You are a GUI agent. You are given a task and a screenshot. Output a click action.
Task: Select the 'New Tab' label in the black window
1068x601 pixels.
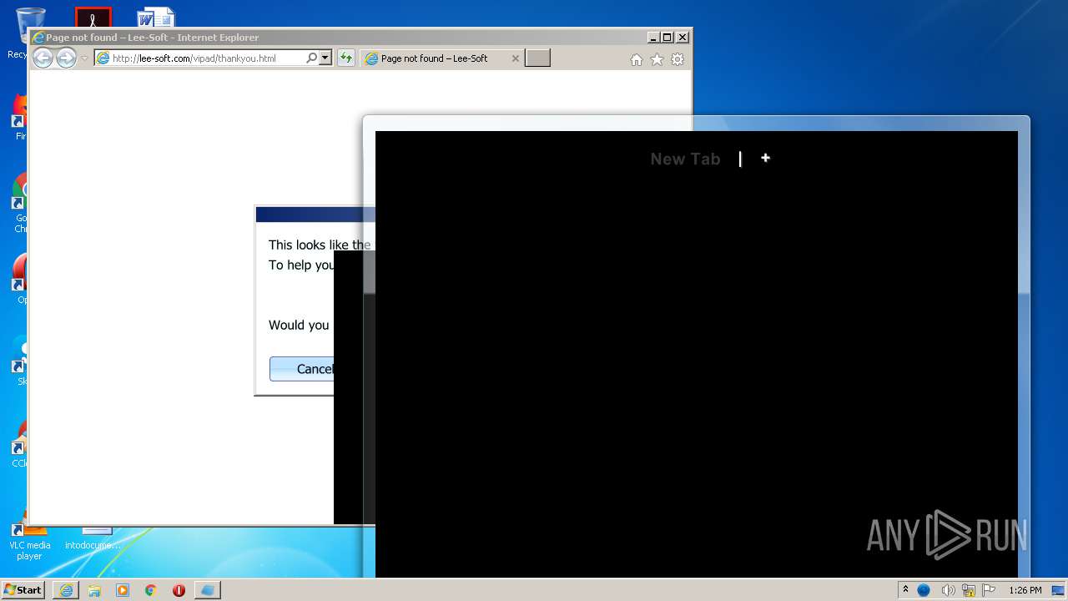tap(685, 159)
